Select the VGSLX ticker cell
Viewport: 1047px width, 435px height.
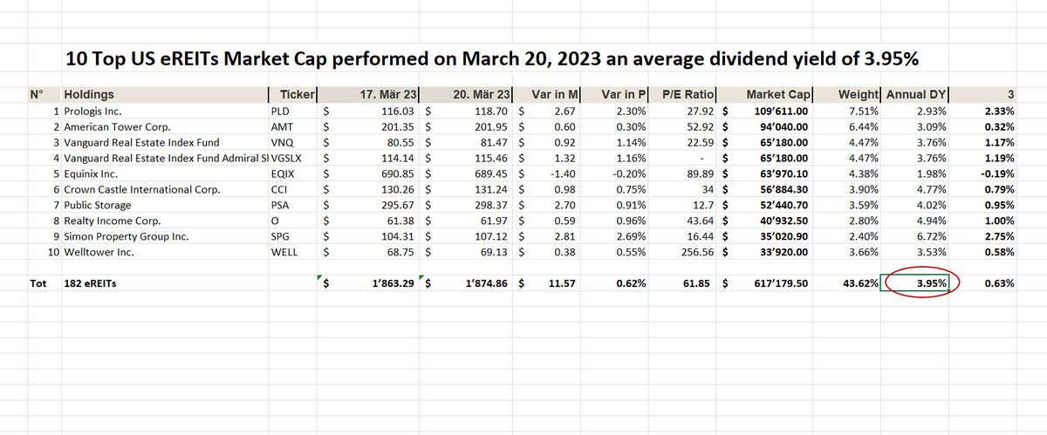pyautogui.click(x=287, y=158)
